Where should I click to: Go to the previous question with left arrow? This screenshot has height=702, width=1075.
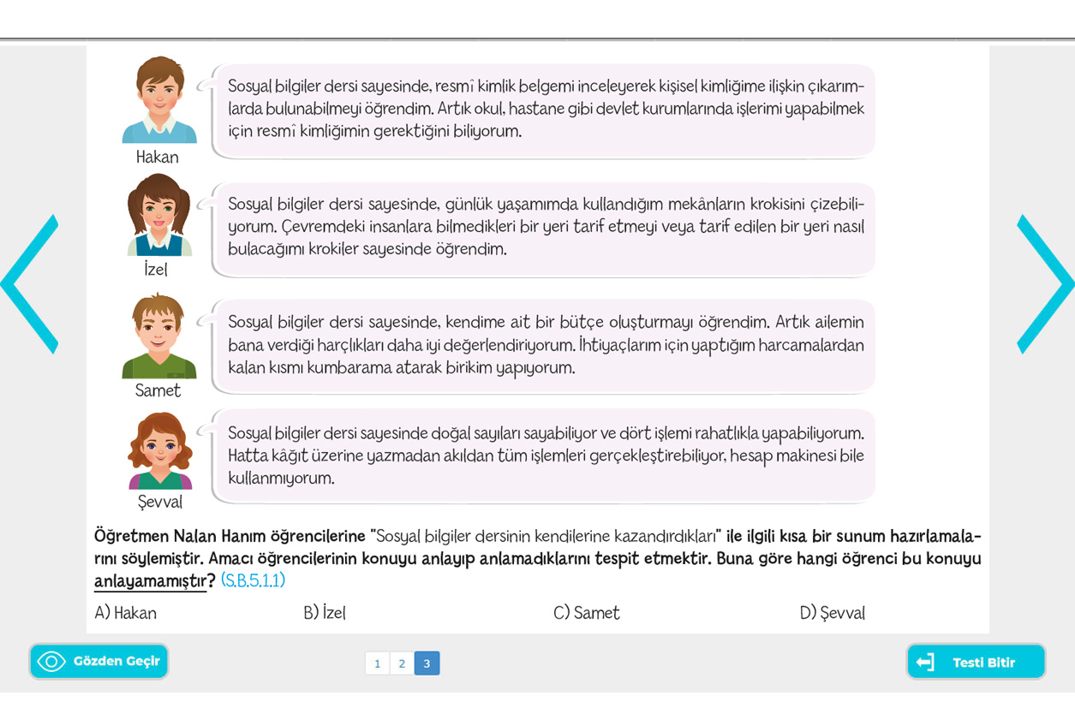tap(29, 284)
